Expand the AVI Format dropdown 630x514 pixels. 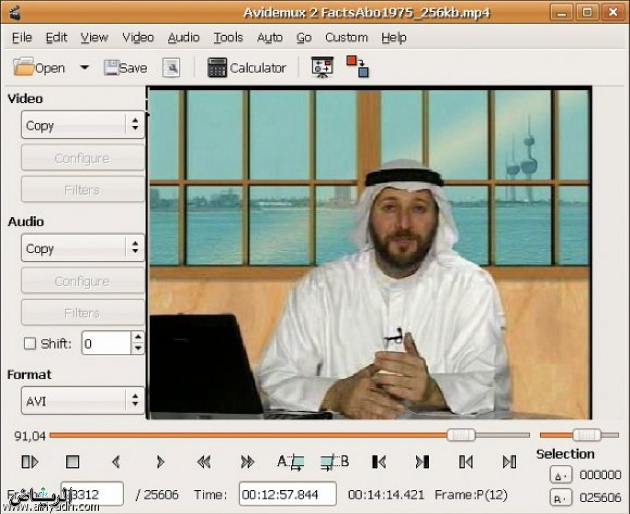pos(83,401)
